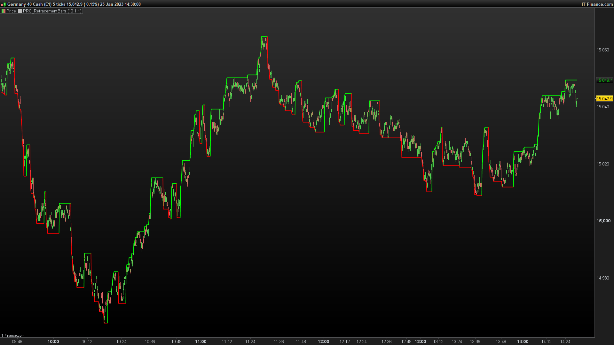Click the IT-Finance.com watermark at bottom left
The height and width of the screenshot is (345, 614).
tap(12, 335)
